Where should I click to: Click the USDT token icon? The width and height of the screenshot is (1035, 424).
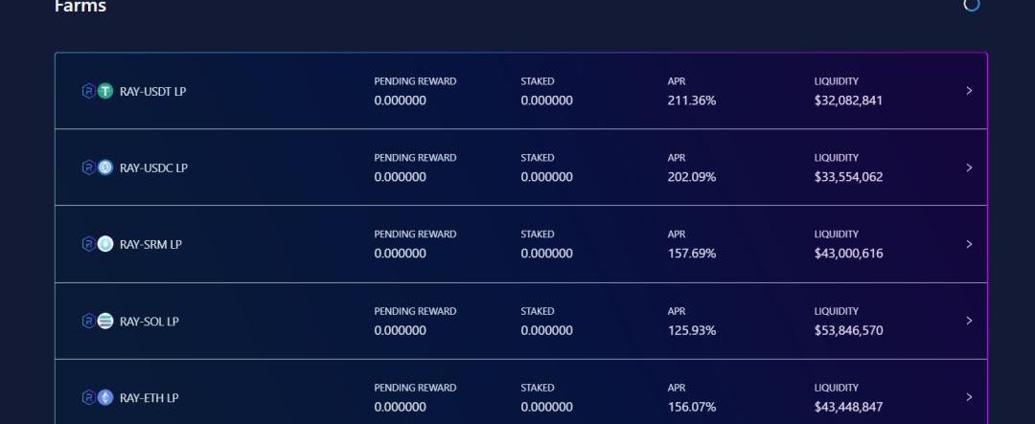pos(105,91)
